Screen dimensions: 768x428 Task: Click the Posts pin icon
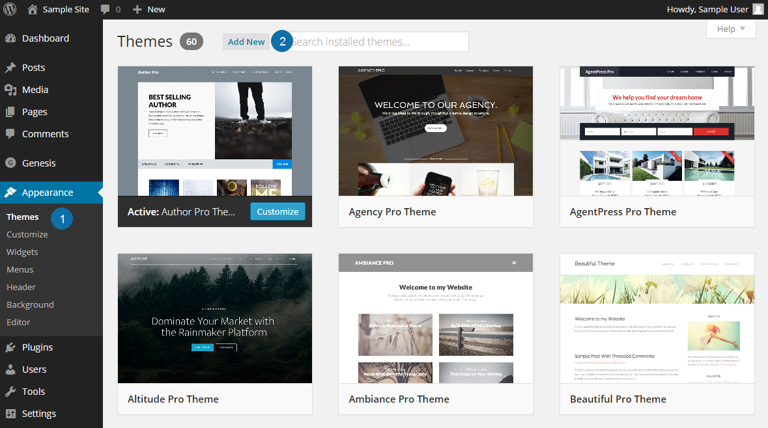[10, 68]
